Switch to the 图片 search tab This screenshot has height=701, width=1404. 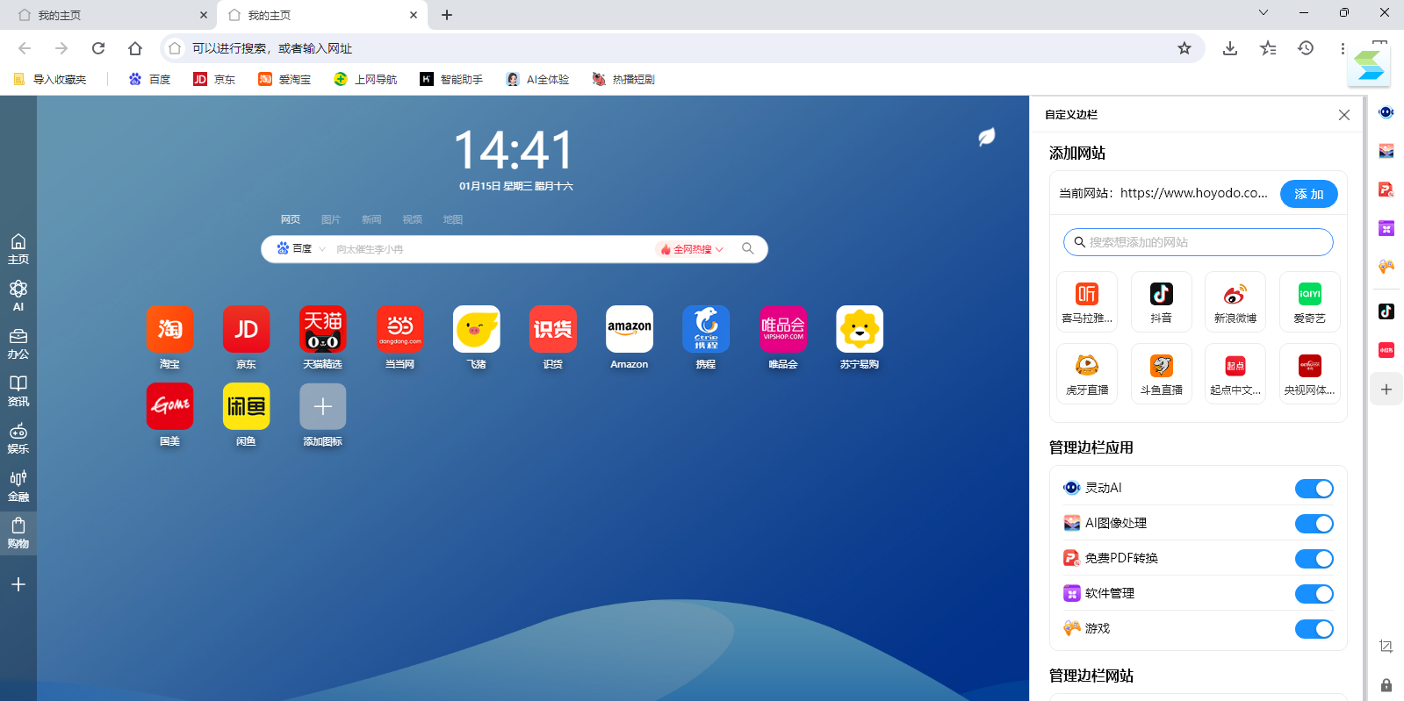(331, 219)
